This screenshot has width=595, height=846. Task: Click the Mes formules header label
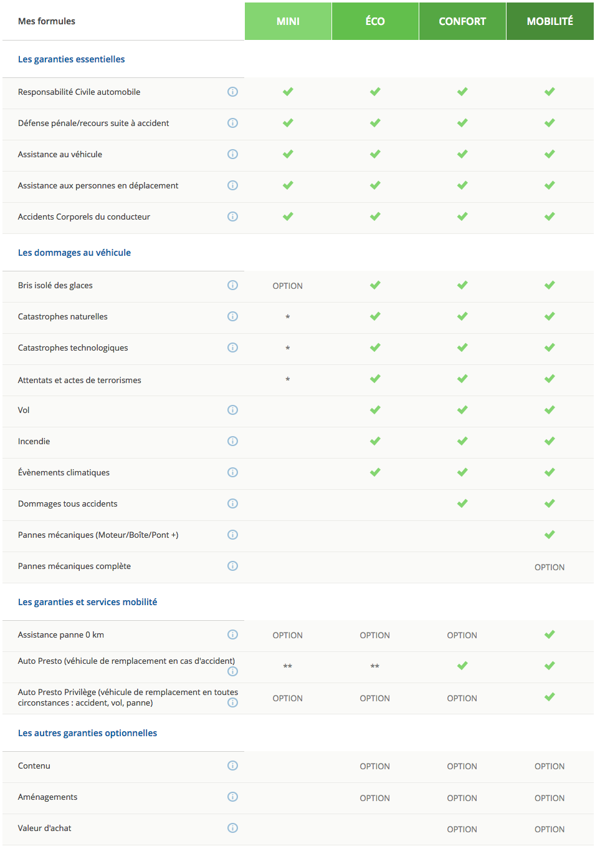[x=47, y=21]
